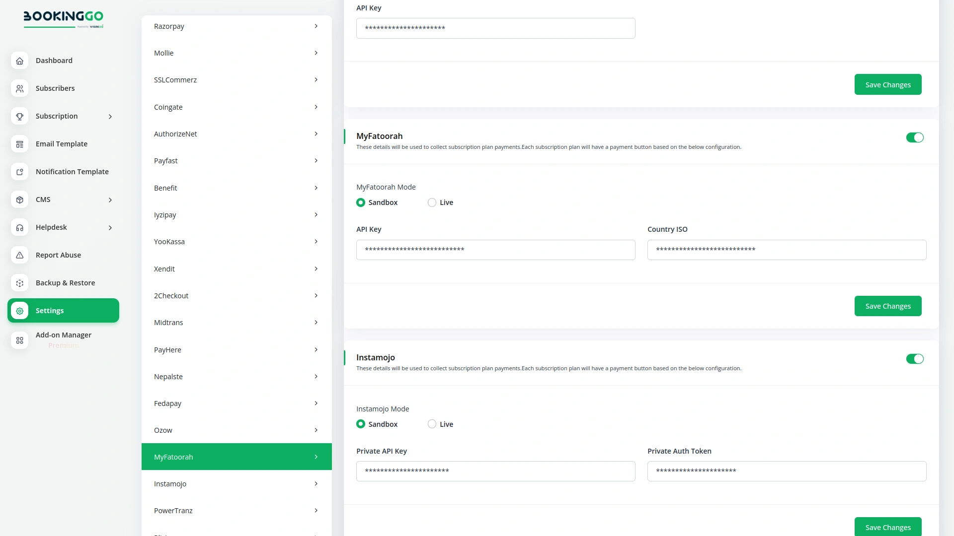Image resolution: width=954 pixels, height=536 pixels.
Task: Click the Subscribers people icon
Action: [x=19, y=88]
